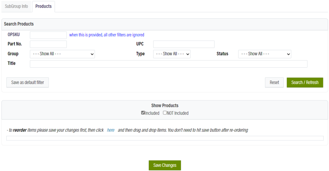This screenshot has width=329, height=171.
Task: Select the Products tab
Action: [x=43, y=6]
